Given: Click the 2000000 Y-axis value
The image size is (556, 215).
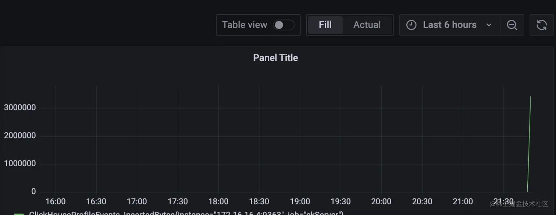Looking at the screenshot, I should (20, 136).
